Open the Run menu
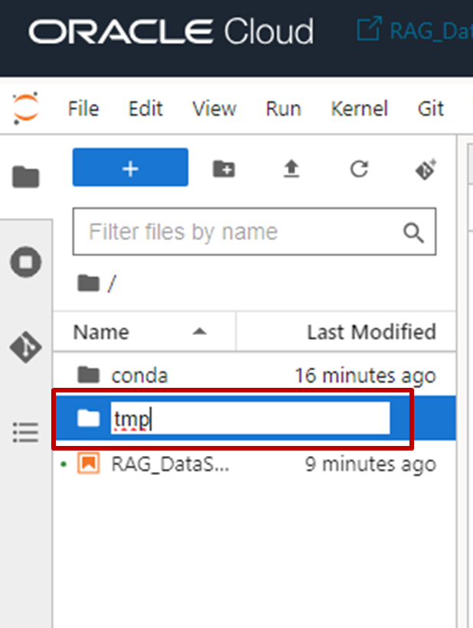The height and width of the screenshot is (628, 473). 283,109
